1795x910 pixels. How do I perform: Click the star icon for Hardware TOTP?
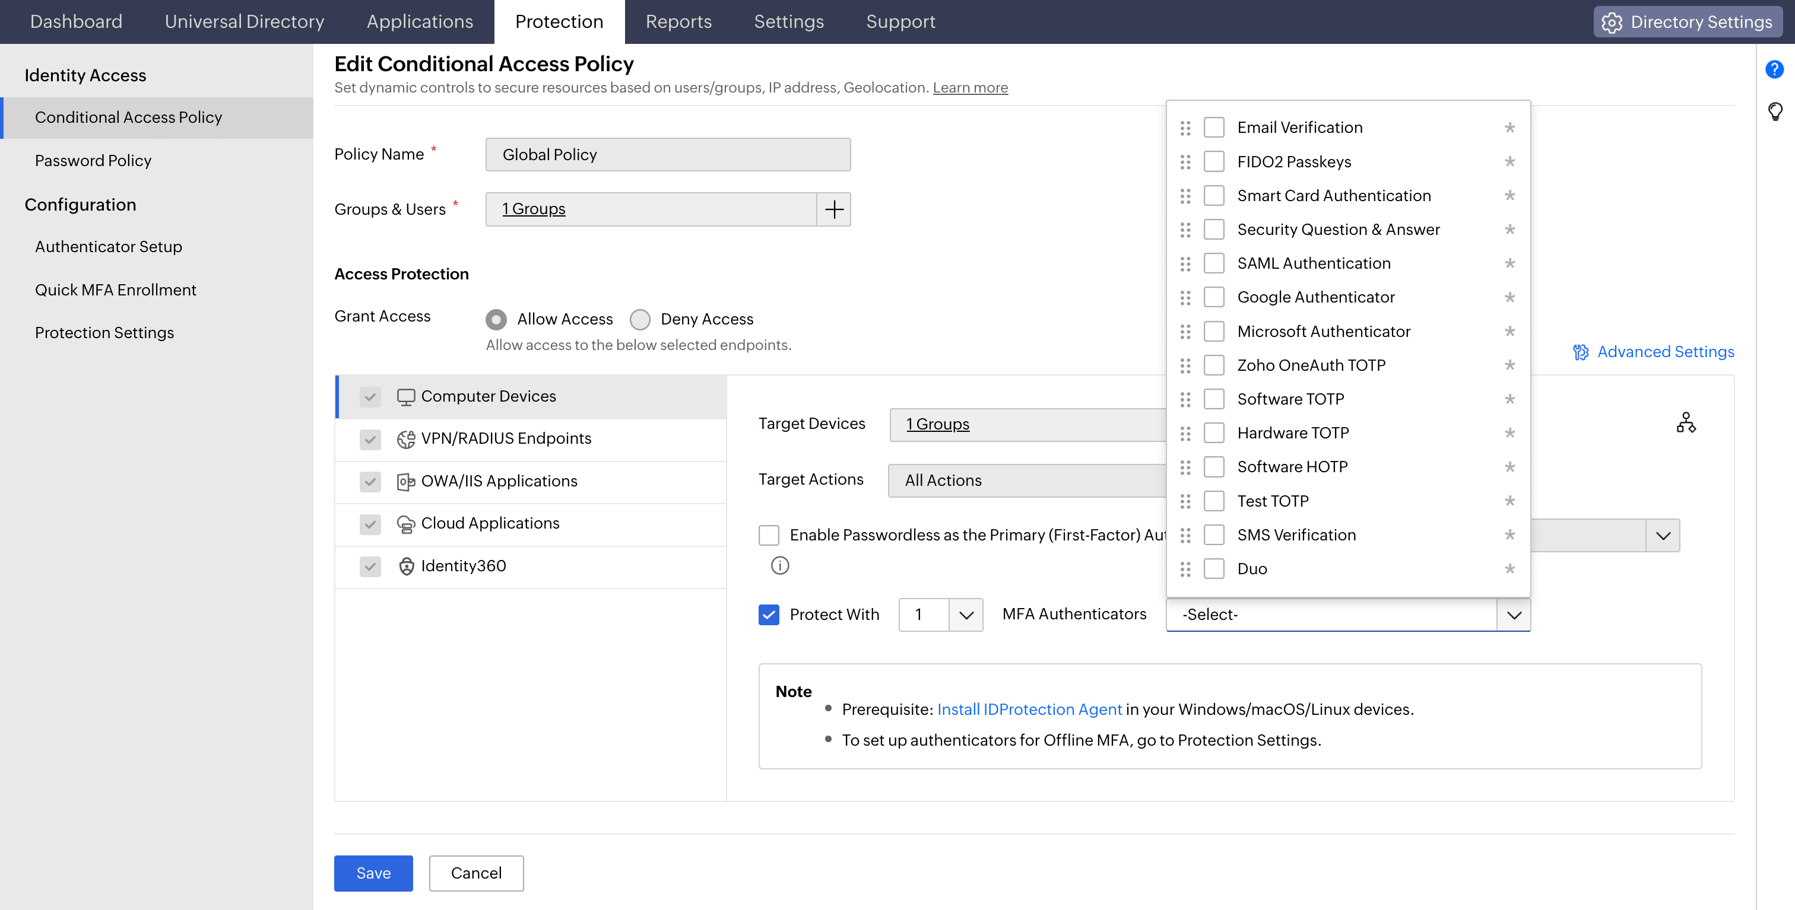click(1509, 433)
